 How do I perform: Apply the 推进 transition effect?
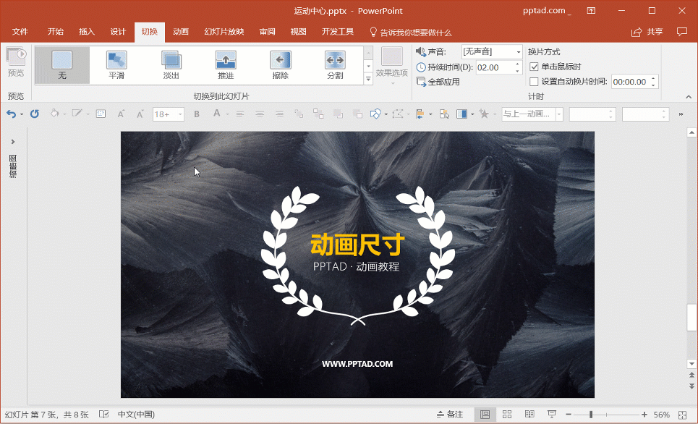tap(226, 64)
